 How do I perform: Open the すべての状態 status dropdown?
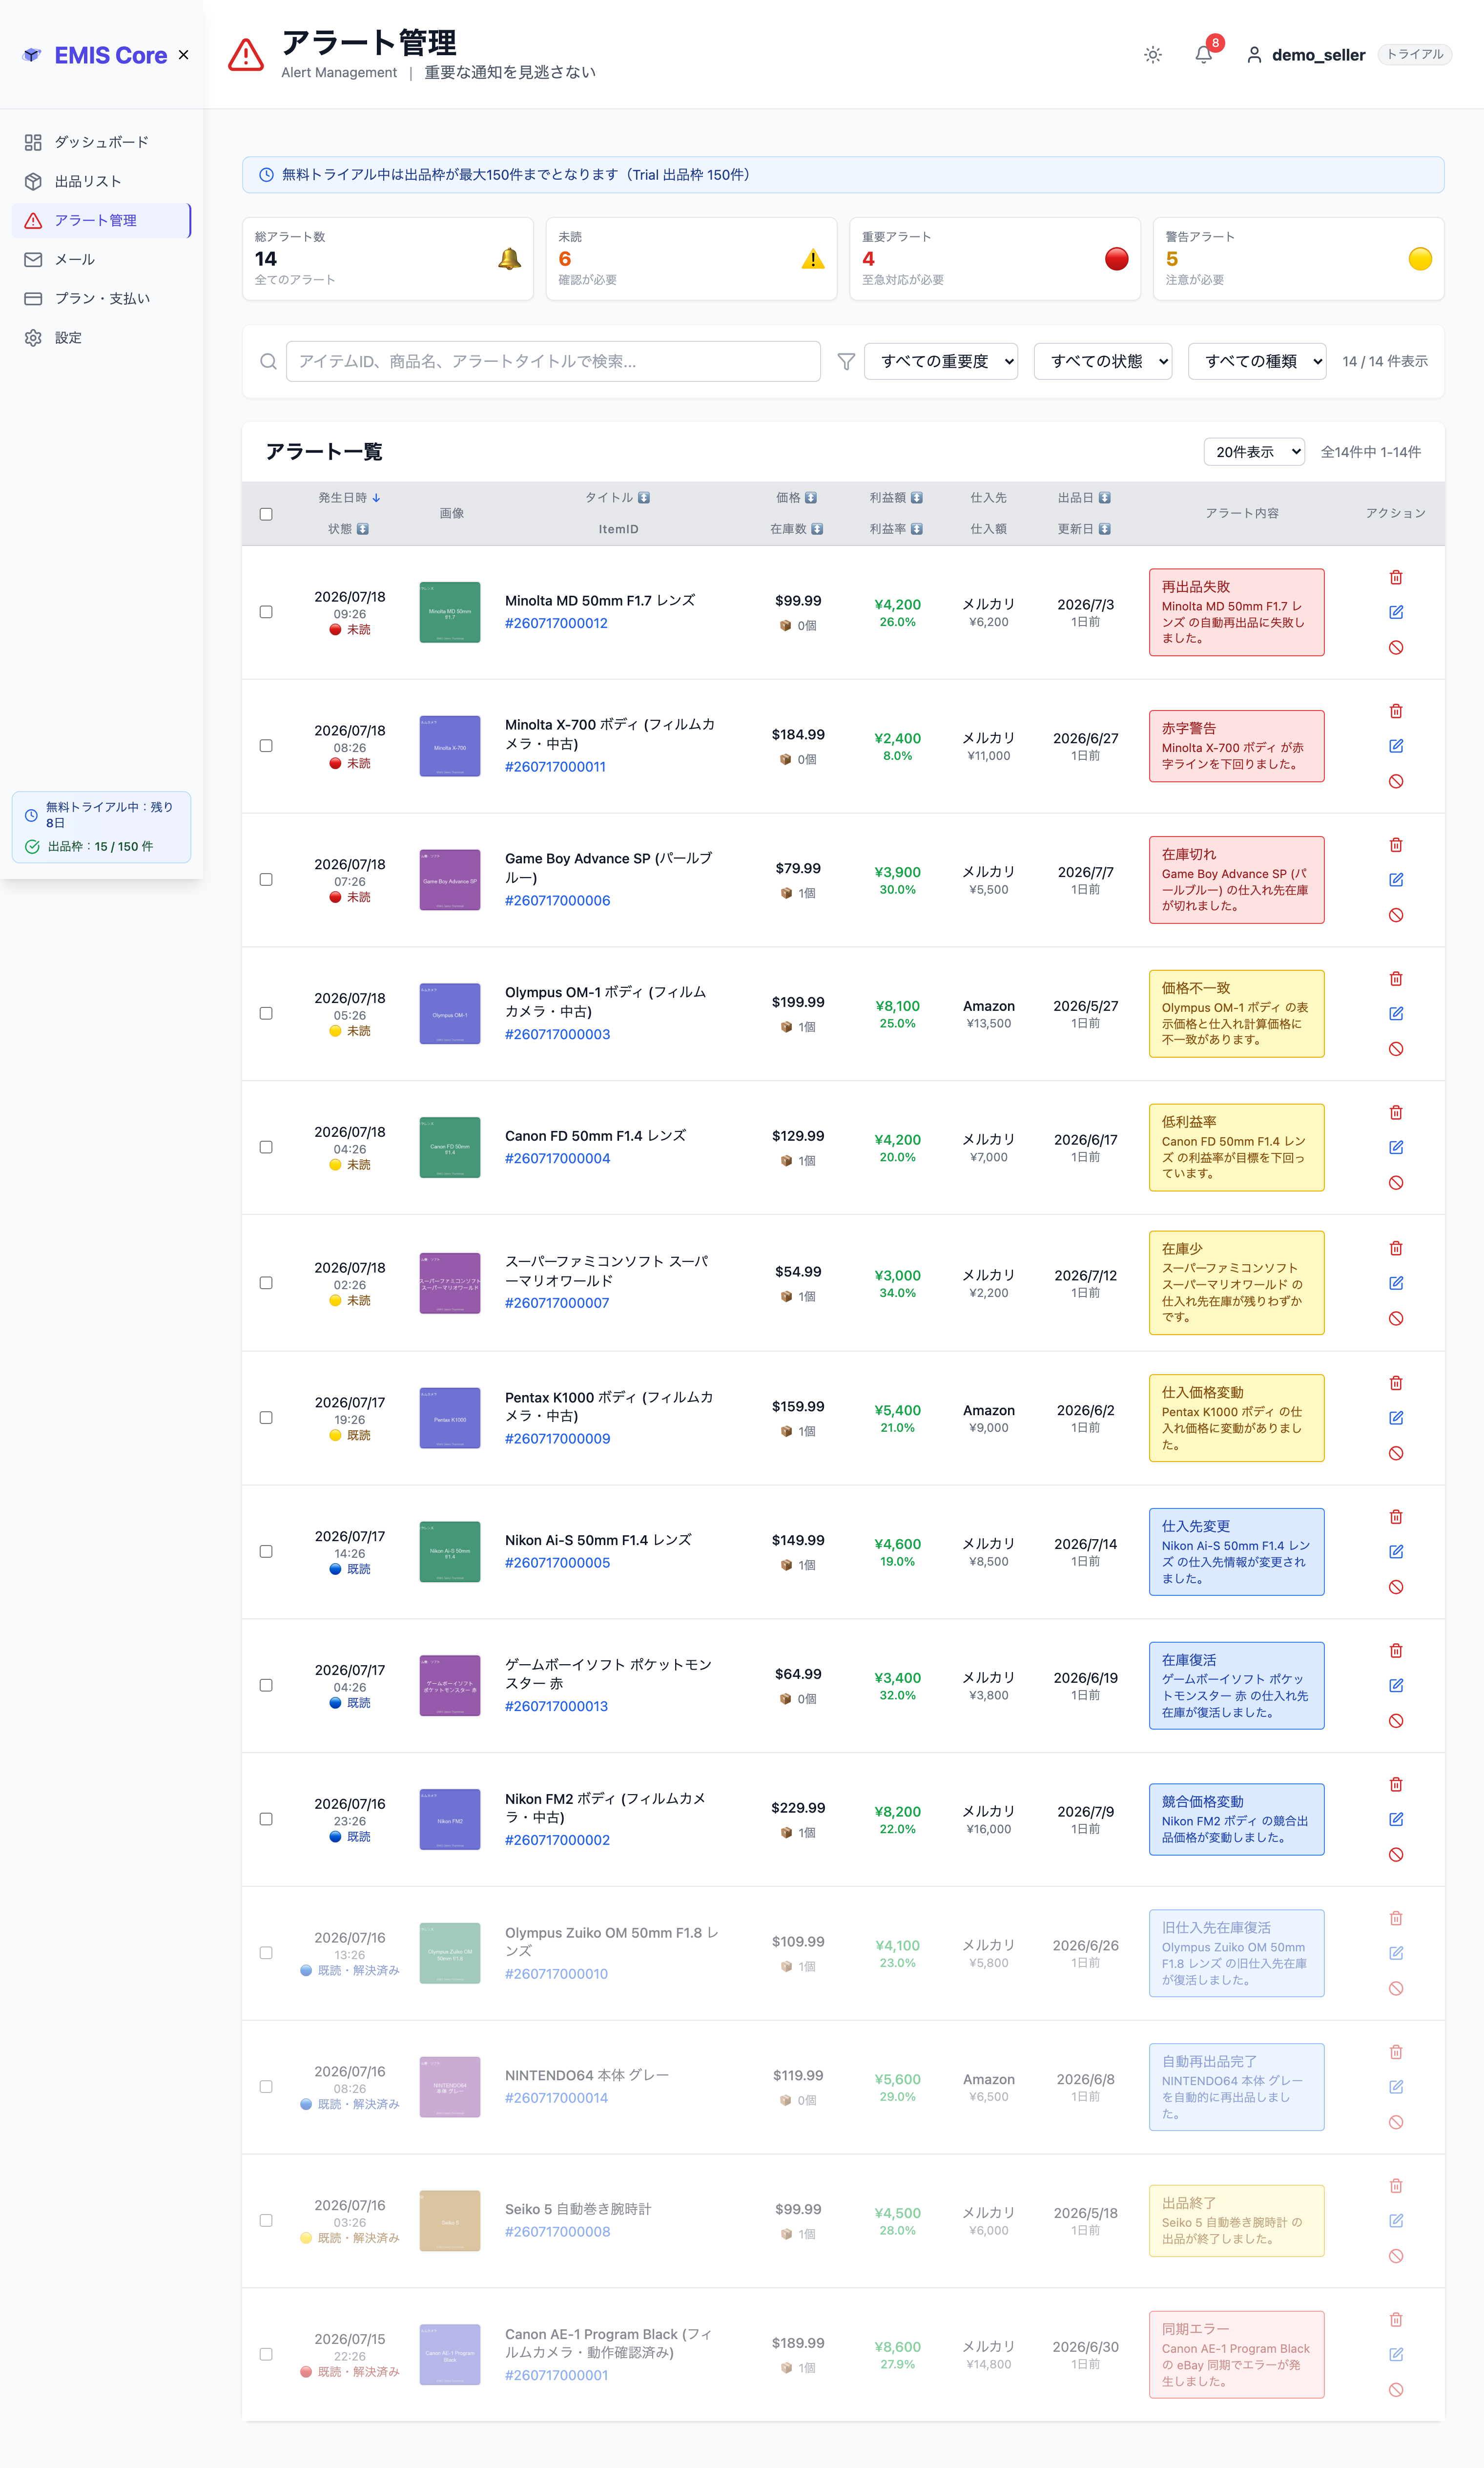(x=1103, y=361)
